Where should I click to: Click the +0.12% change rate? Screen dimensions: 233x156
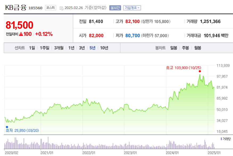(x=44, y=34)
